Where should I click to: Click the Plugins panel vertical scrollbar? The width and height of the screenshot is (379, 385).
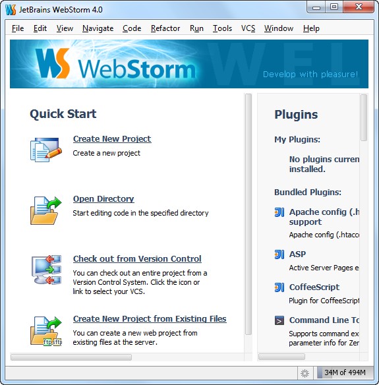point(364,117)
